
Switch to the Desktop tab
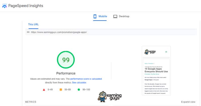point(121,16)
